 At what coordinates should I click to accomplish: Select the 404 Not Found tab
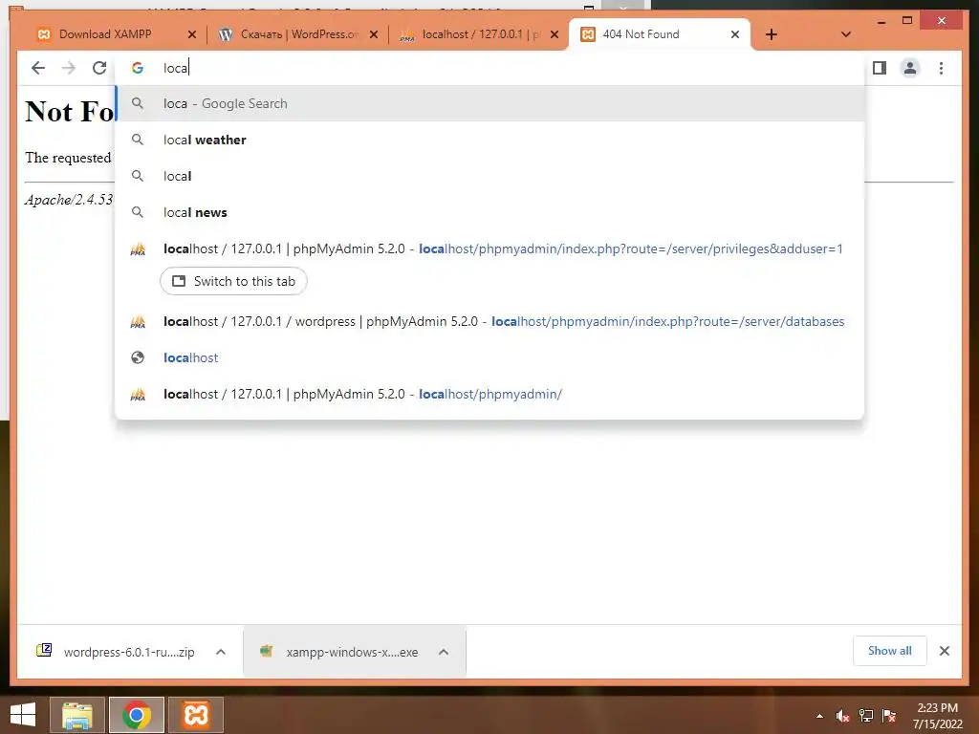(x=659, y=34)
